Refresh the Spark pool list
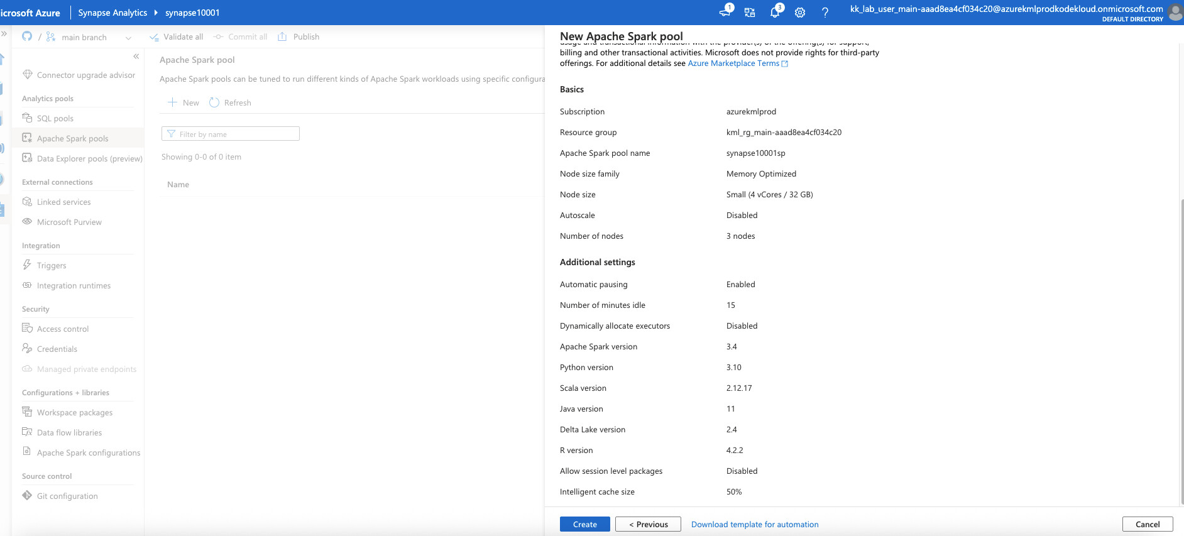 point(230,102)
